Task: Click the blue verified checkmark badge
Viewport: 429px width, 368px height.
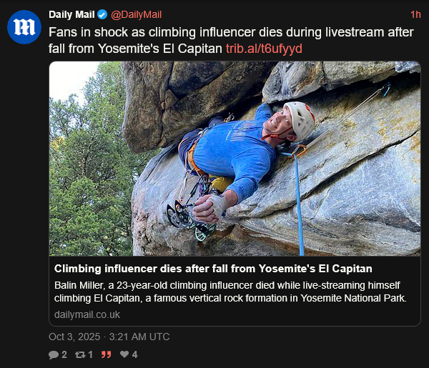Action: click(102, 14)
